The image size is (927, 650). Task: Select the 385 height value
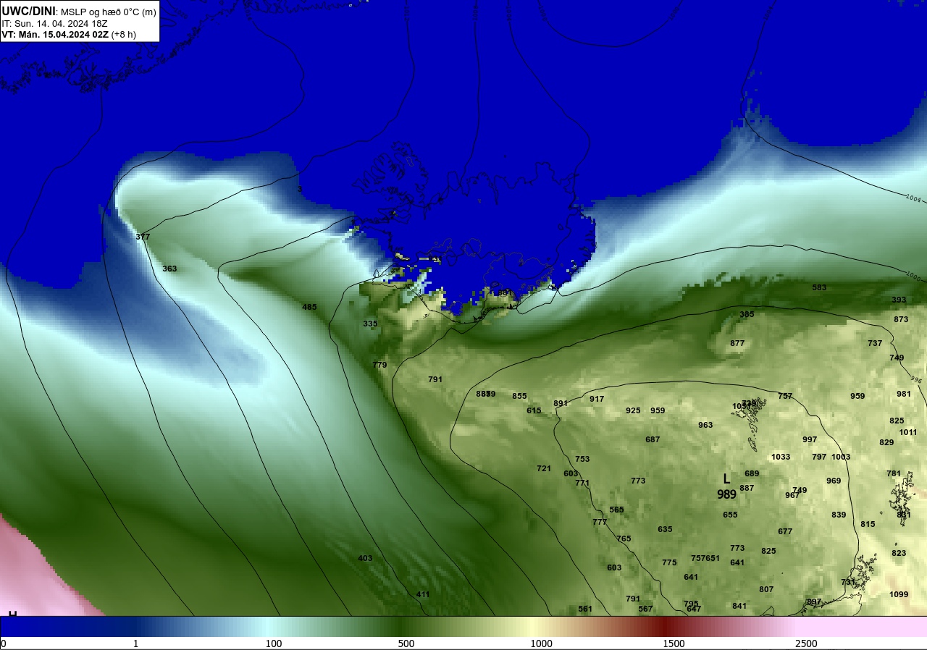coord(747,314)
